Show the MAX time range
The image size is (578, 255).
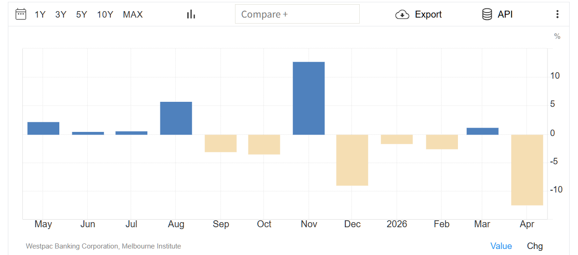pos(133,14)
